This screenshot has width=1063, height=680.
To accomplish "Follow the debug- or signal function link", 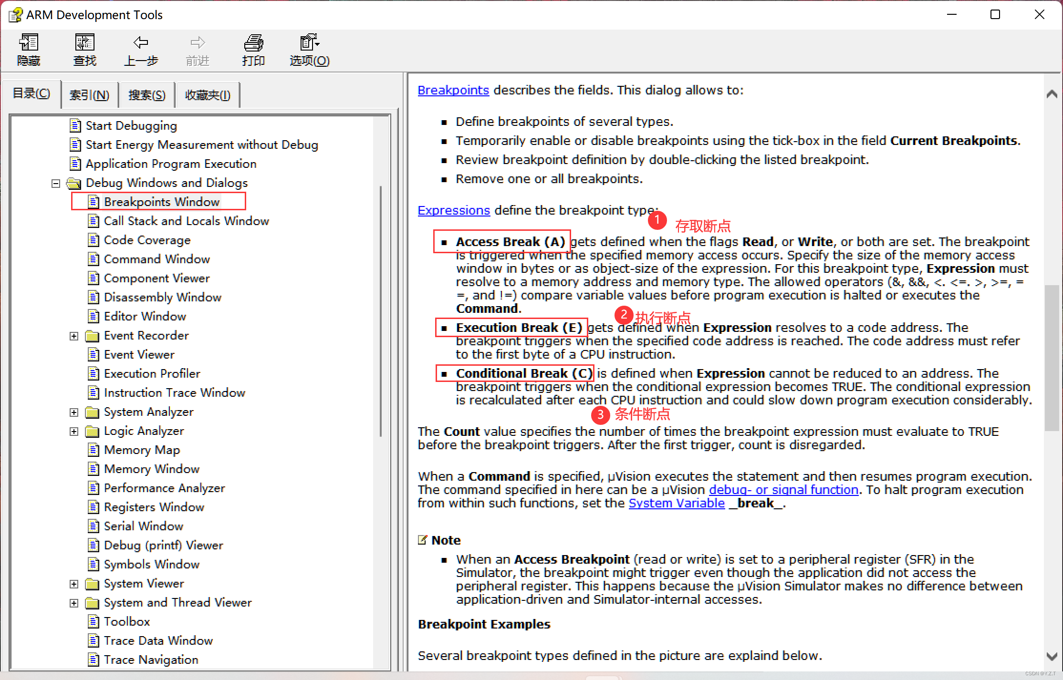I will (x=783, y=490).
